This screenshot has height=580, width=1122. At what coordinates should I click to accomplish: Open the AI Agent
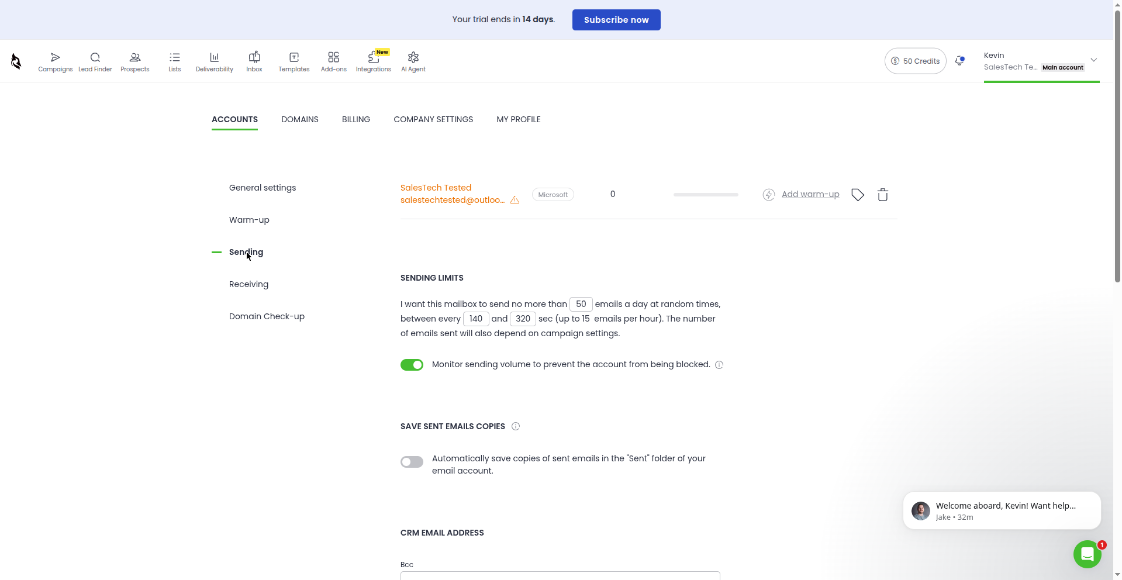point(413,61)
